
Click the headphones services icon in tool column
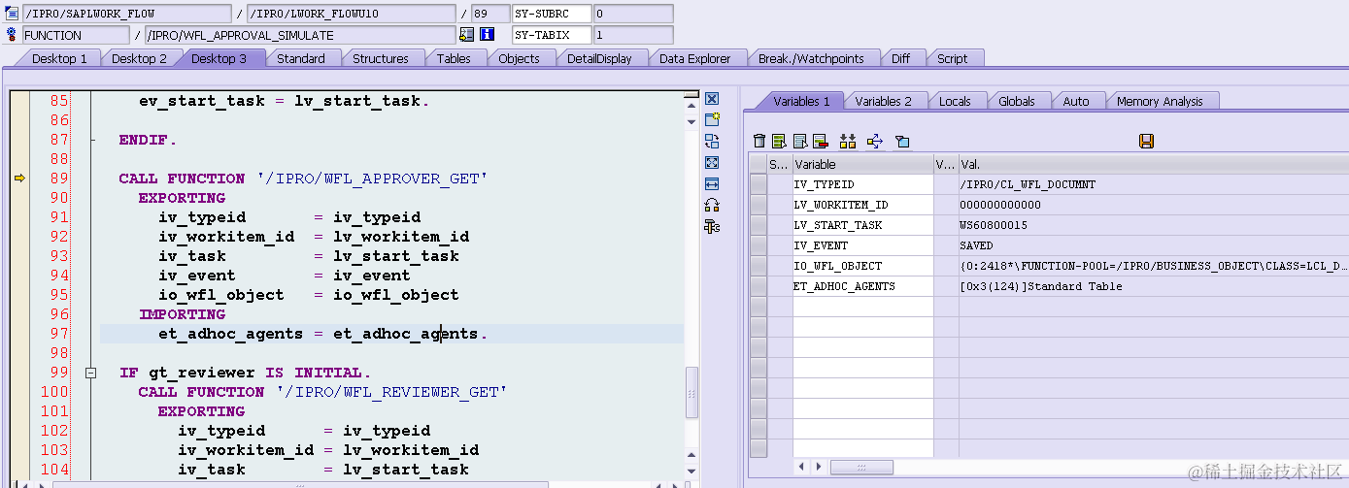point(712,205)
